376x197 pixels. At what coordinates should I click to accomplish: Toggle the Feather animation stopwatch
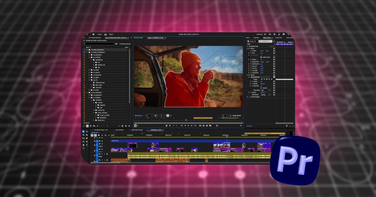pos(252,81)
